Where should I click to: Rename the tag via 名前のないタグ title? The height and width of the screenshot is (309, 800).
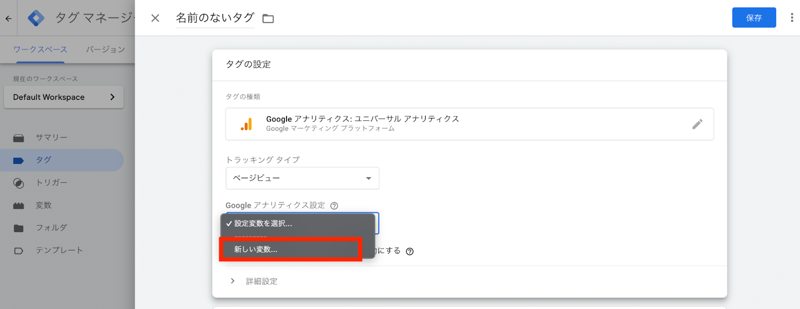pyautogui.click(x=215, y=18)
